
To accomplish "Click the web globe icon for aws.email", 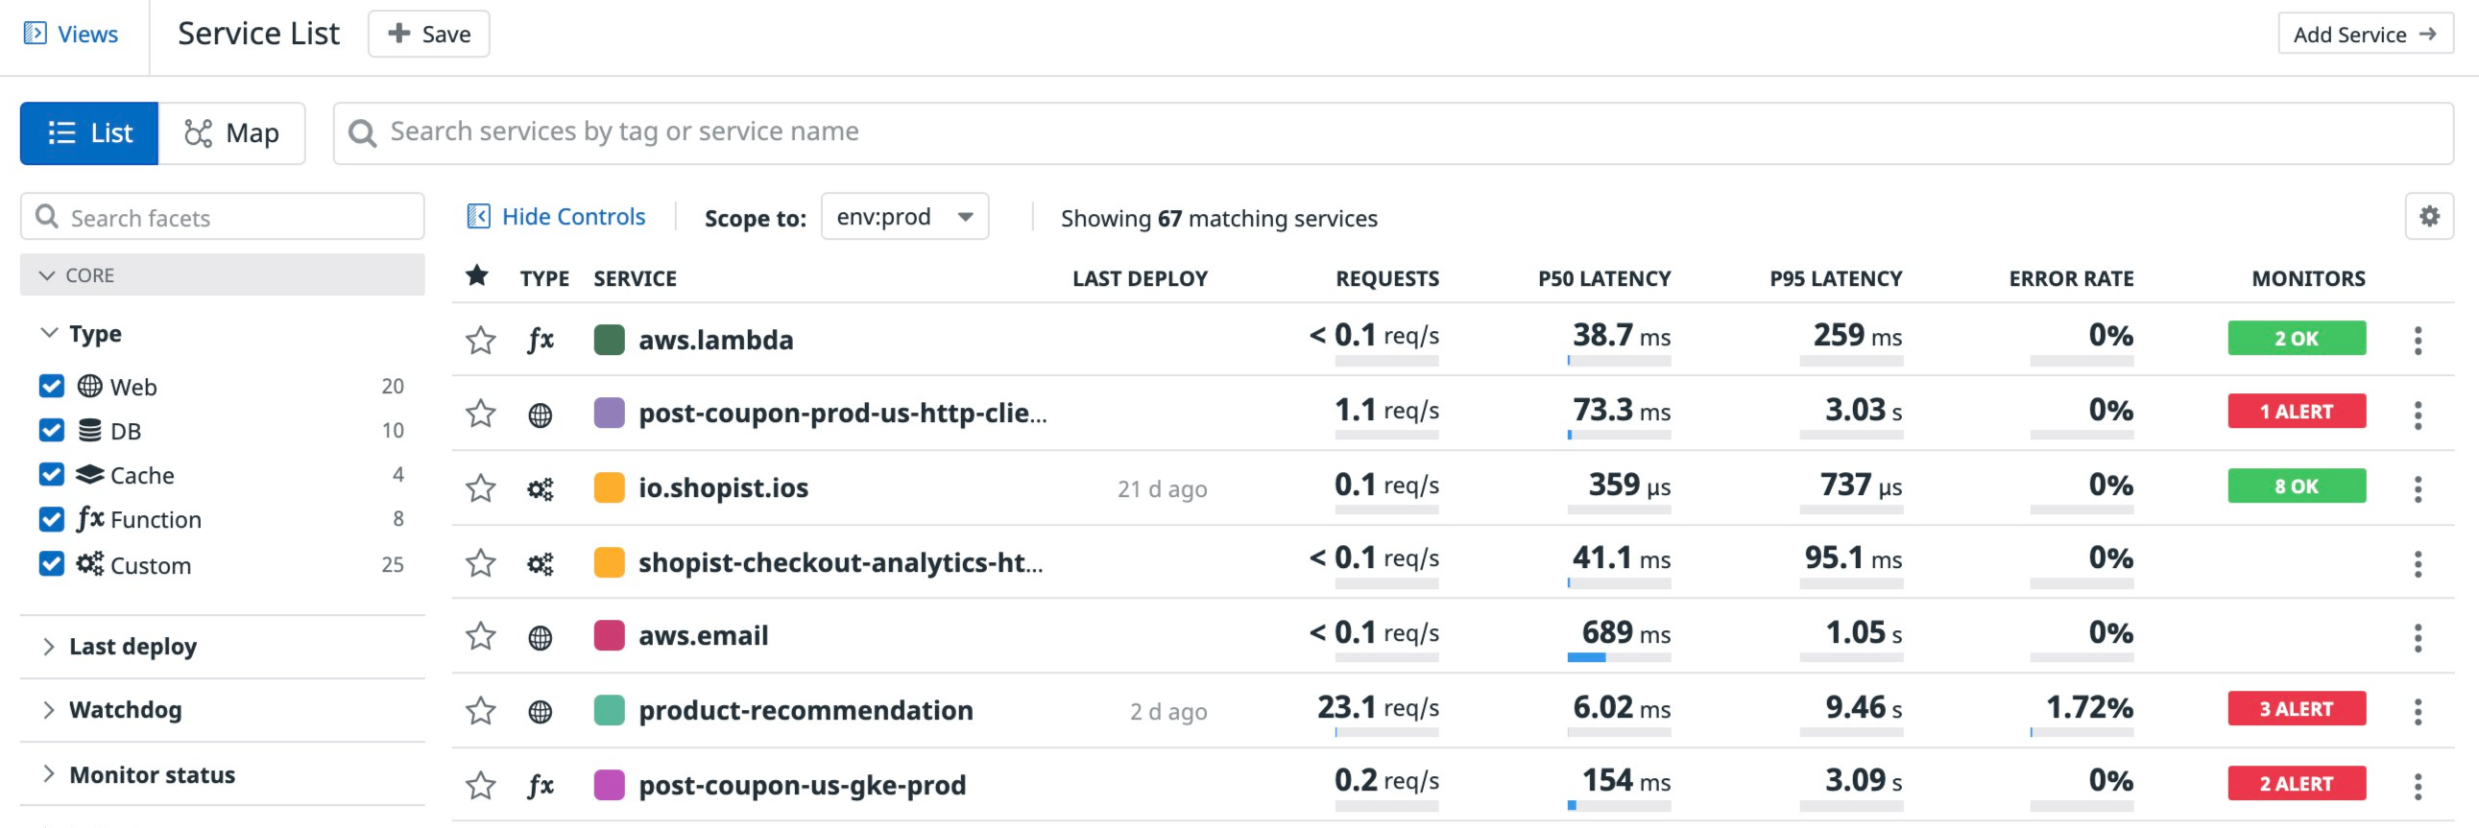I will 540,637.
